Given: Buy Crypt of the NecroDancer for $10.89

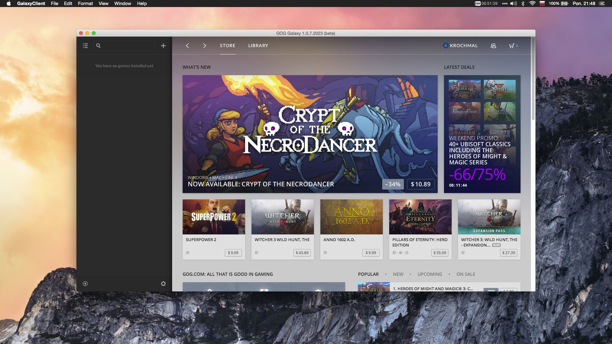Looking at the screenshot, I should pos(421,184).
